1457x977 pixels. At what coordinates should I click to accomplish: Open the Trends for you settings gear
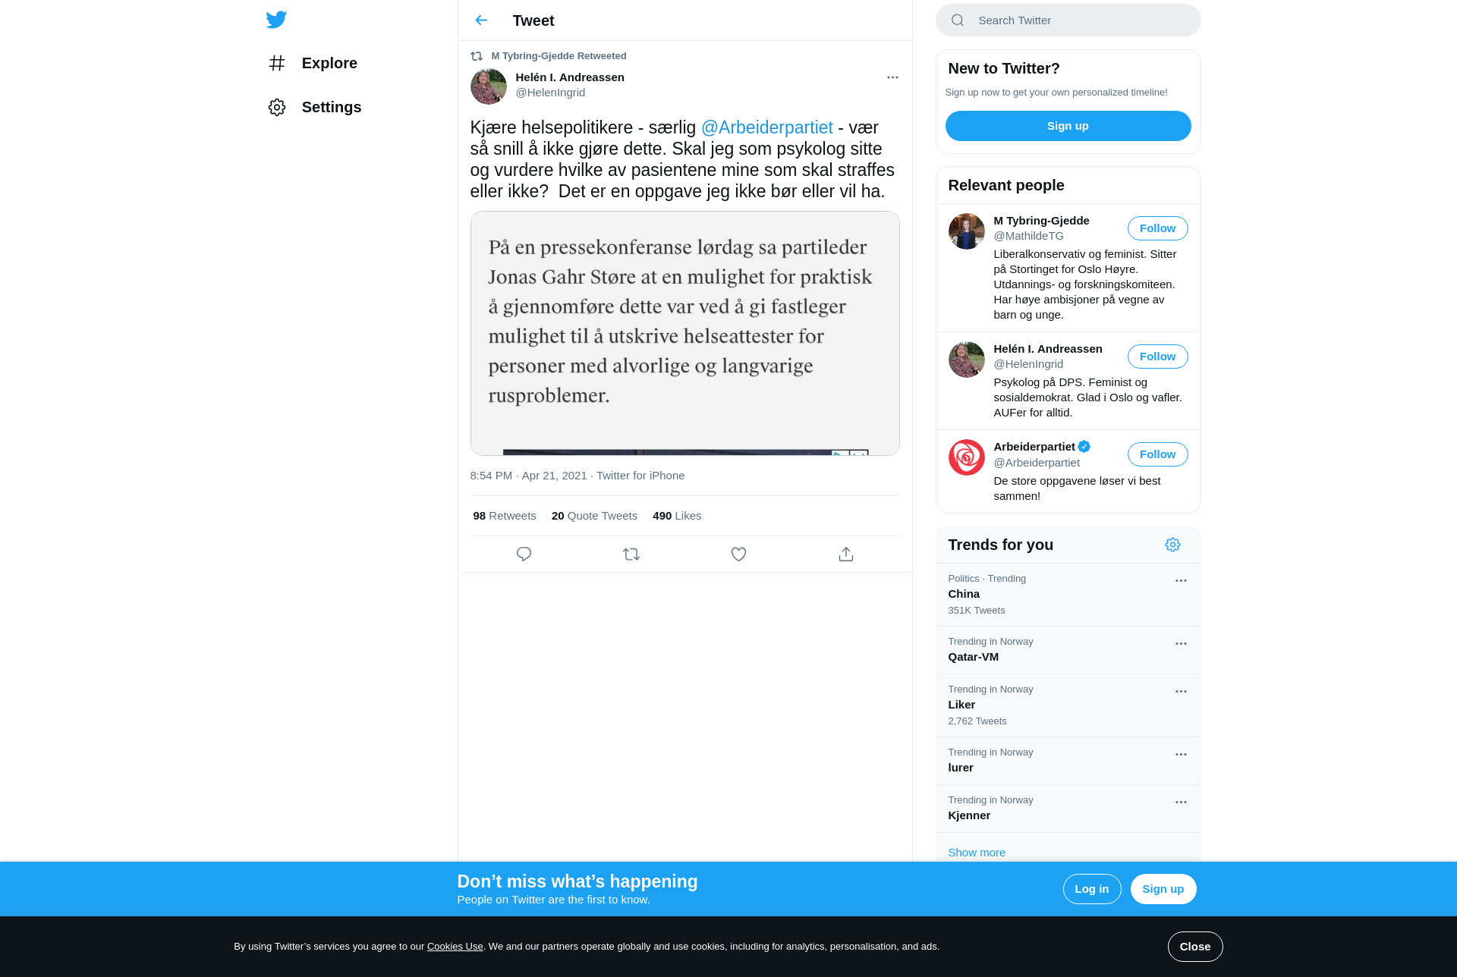click(1172, 545)
